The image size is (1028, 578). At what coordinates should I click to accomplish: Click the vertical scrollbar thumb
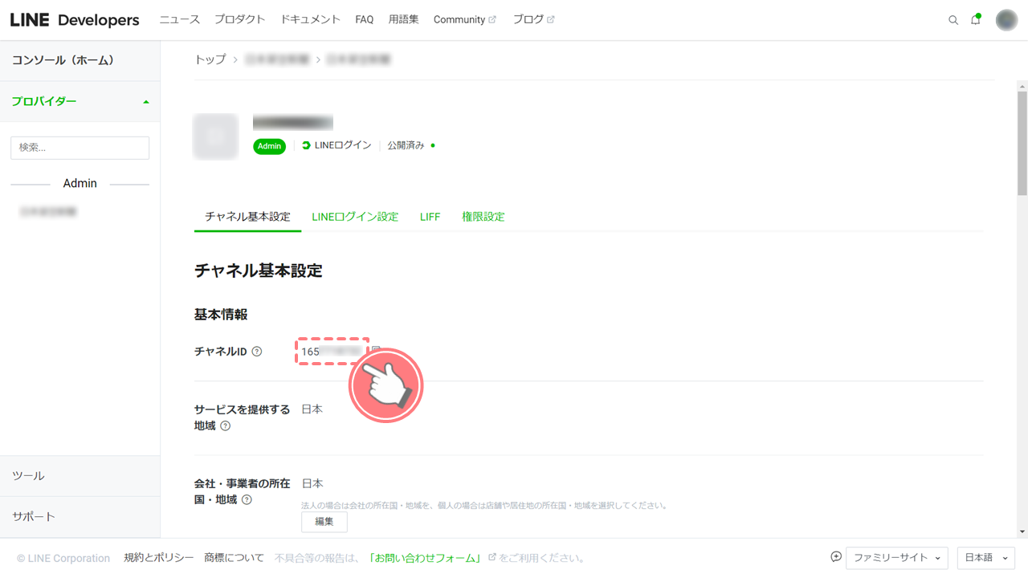click(1022, 142)
